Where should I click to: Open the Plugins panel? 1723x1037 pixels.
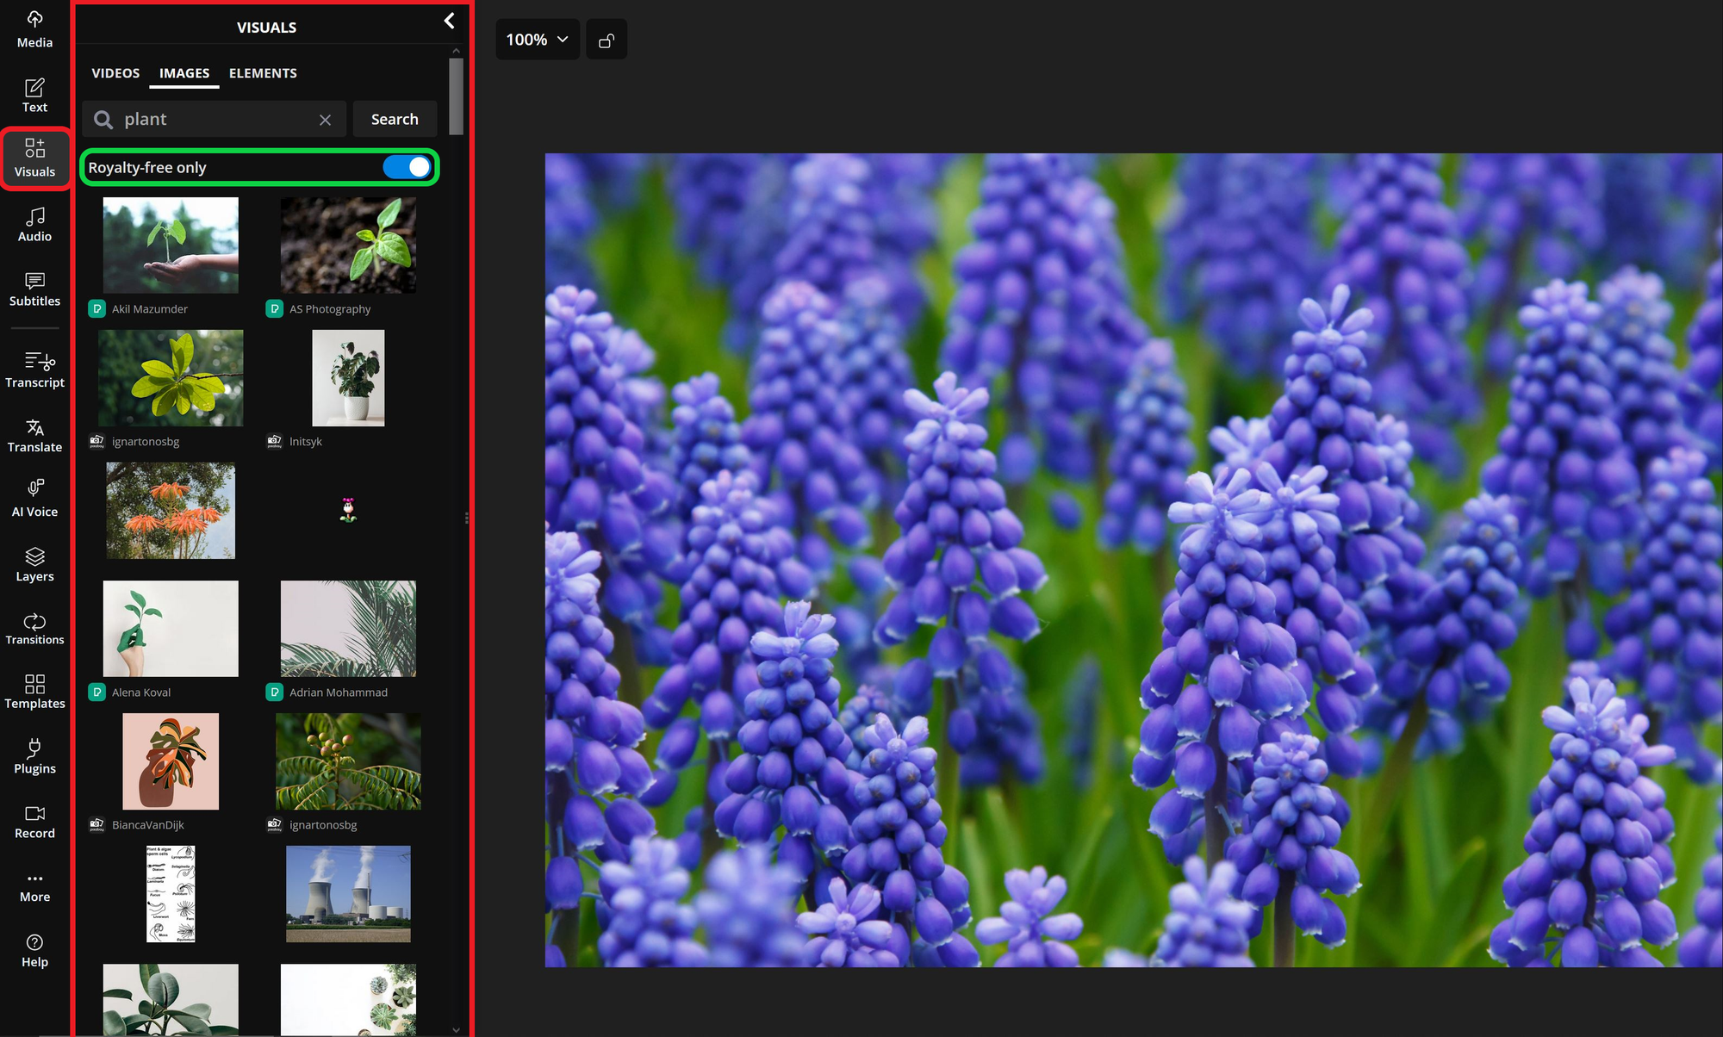coord(34,755)
